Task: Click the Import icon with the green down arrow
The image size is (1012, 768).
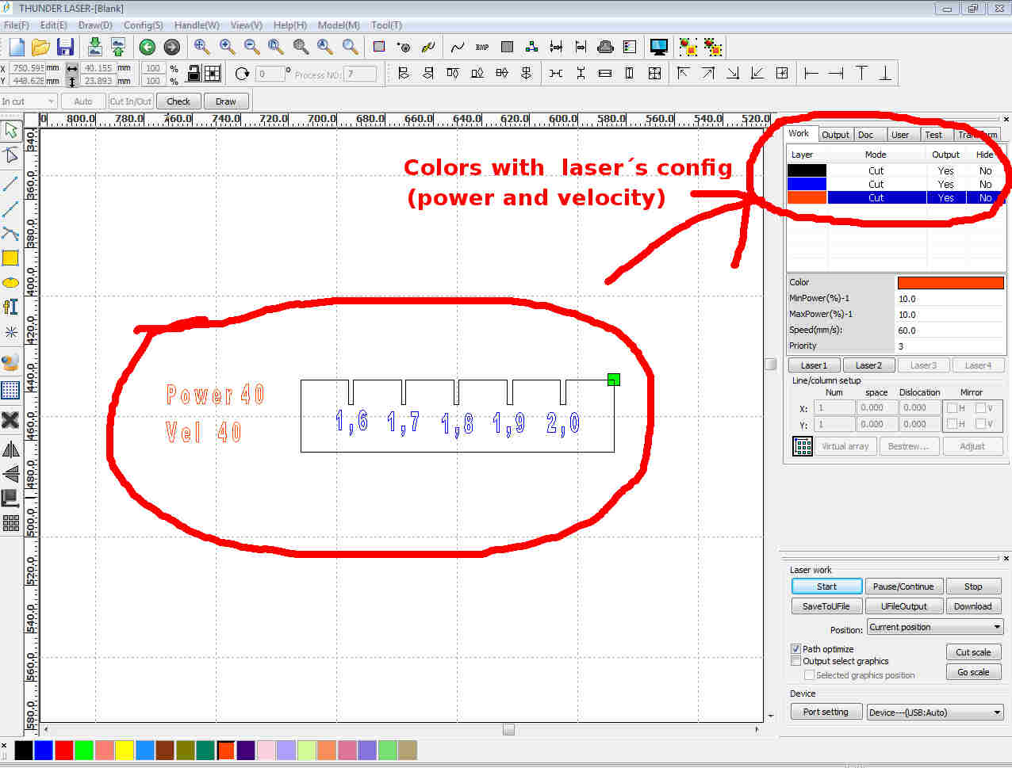Action: point(94,47)
